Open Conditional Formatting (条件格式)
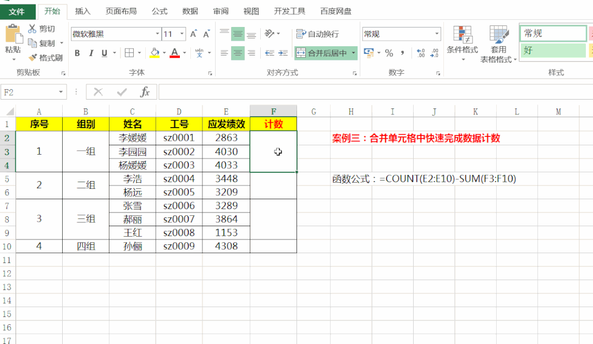593x344 pixels. coord(462,43)
